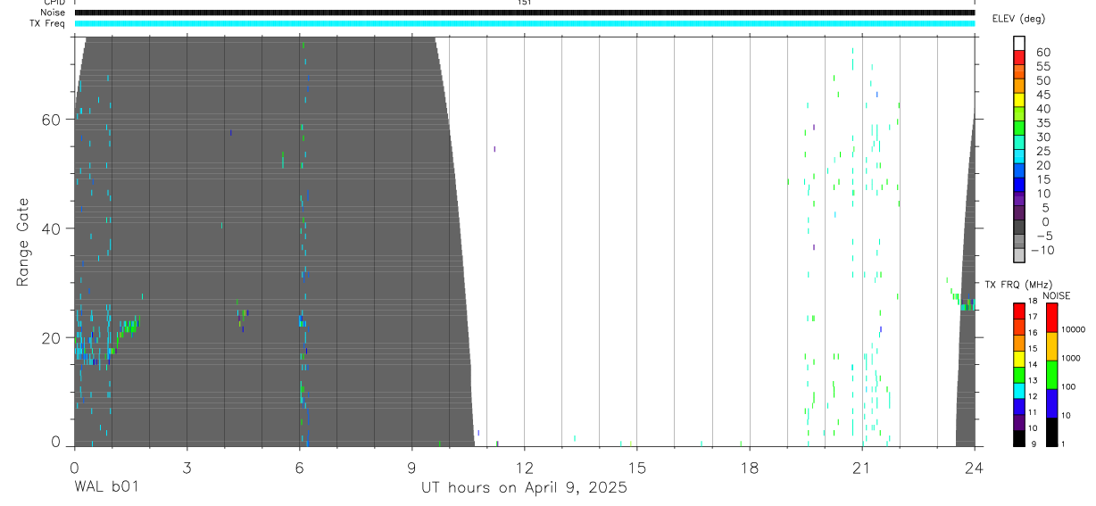
Task: Click the yellow ELEV swatch between 40 and 45
Action: (x=1019, y=101)
